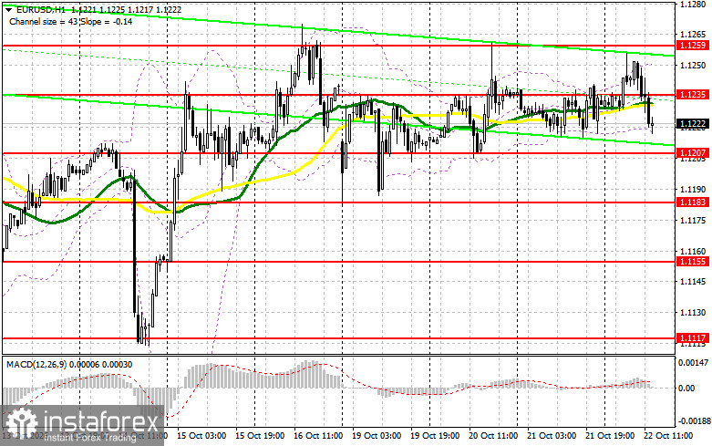Click the '22 Oct 11:00' time label
The image size is (712, 446).
point(668,436)
